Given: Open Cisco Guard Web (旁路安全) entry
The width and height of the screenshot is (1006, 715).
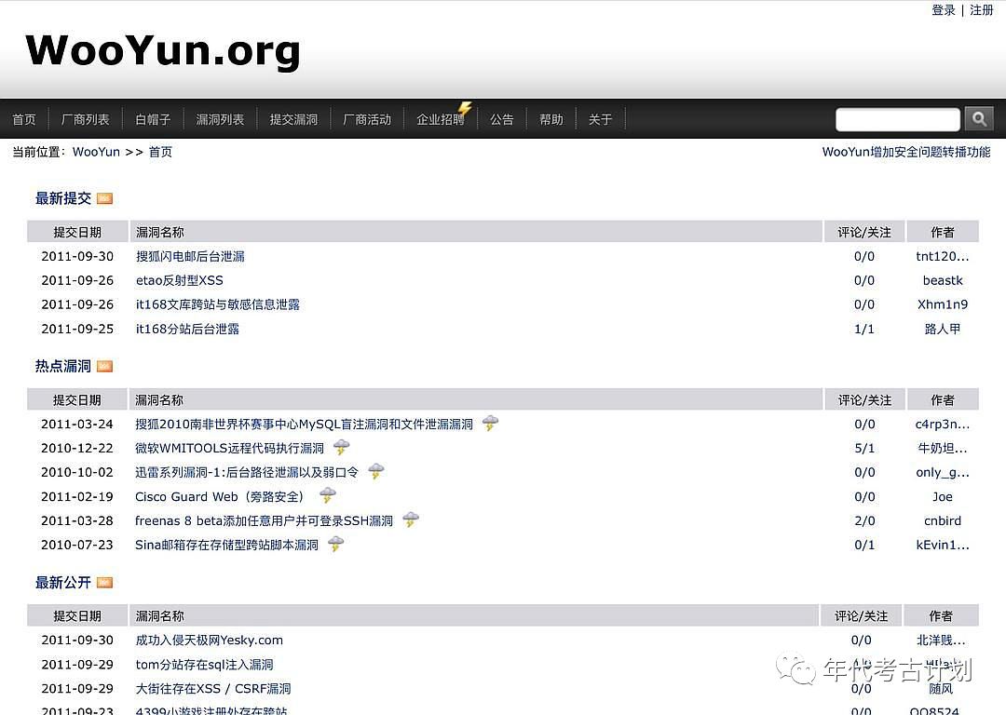Looking at the screenshot, I should (220, 496).
